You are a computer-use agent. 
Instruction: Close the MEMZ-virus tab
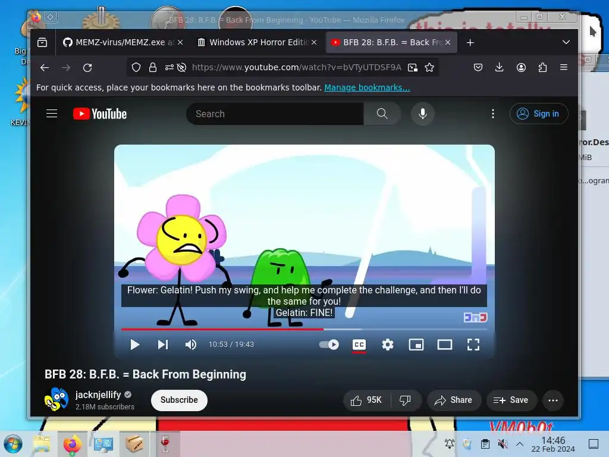coord(180,42)
